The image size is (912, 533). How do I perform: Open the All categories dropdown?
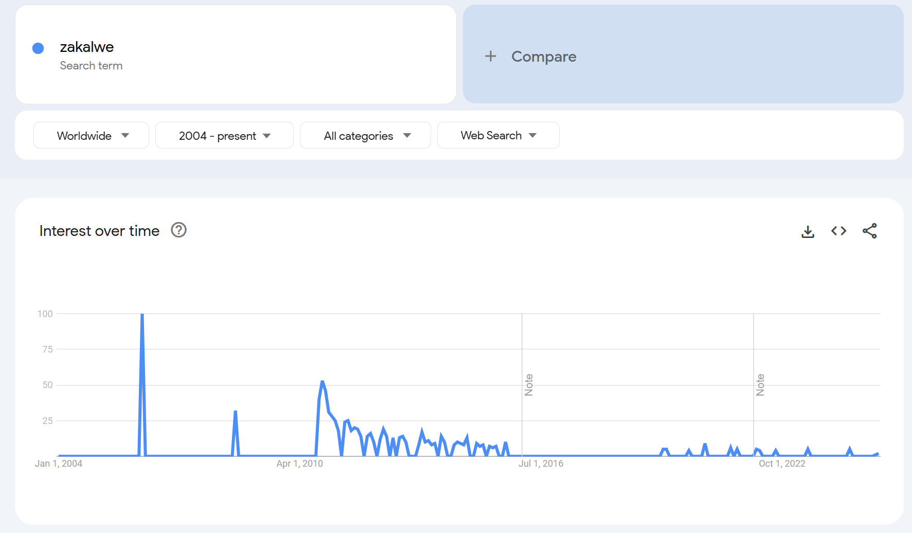365,135
